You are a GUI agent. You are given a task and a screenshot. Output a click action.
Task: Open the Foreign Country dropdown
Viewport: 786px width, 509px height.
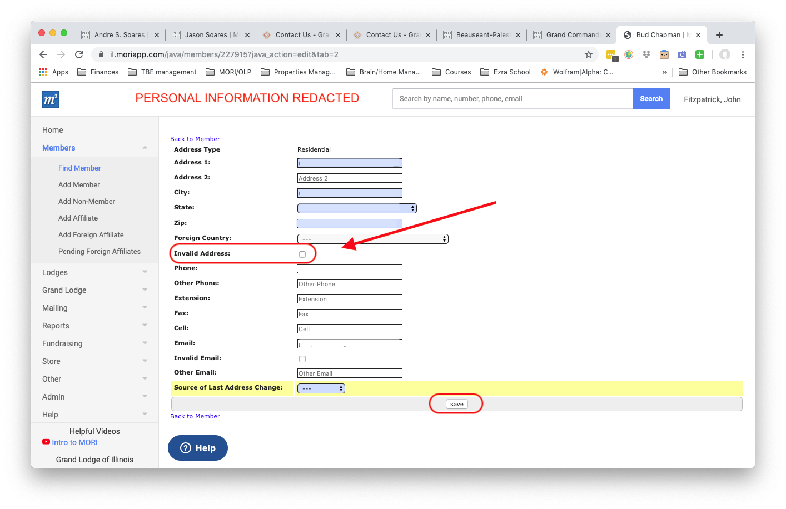[372, 239]
